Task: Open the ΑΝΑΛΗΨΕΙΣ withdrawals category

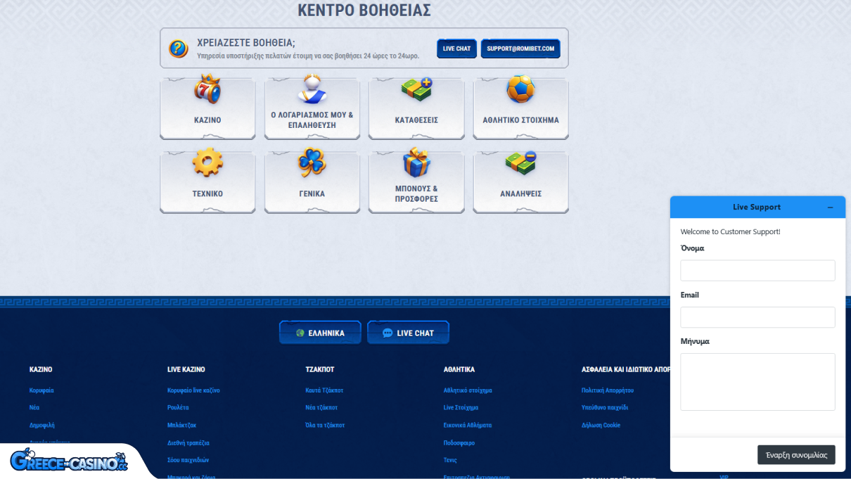Action: (x=520, y=181)
